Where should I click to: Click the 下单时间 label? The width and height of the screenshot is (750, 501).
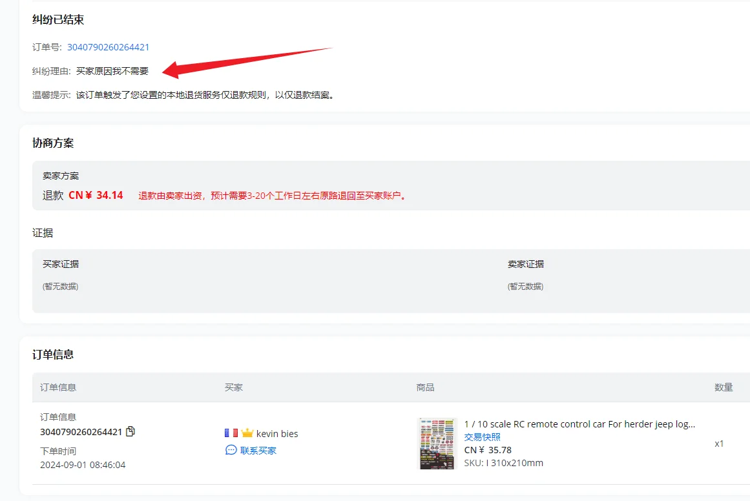58,451
